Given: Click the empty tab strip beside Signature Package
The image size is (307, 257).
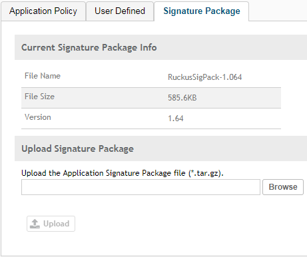Looking at the screenshot, I should click(x=278, y=11).
